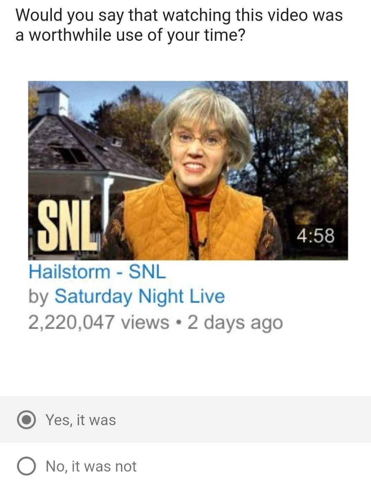Open the Saturday Night Live channel link
Screen dimensions: 371x485
[x=139, y=296]
